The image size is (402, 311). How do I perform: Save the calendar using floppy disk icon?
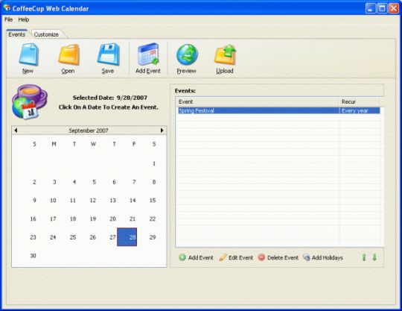pyautogui.click(x=109, y=54)
